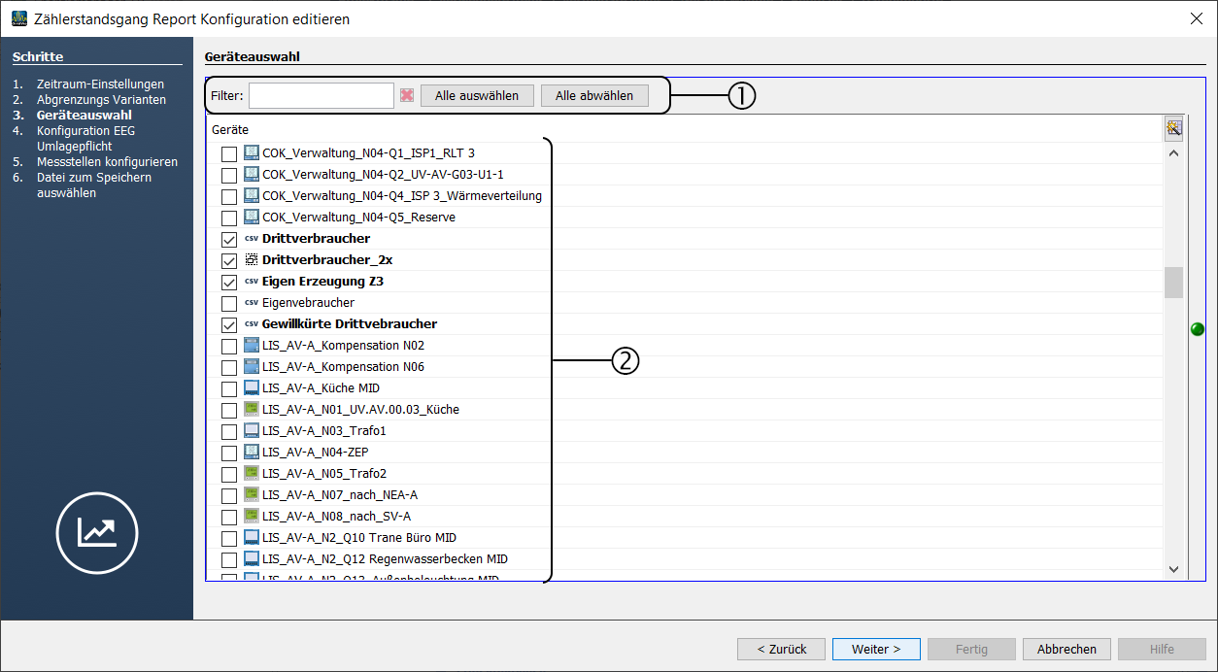The image size is (1218, 672).
Task: Uncheck the Eigen Erzeugung Z3 checkbox
Action: tap(229, 282)
